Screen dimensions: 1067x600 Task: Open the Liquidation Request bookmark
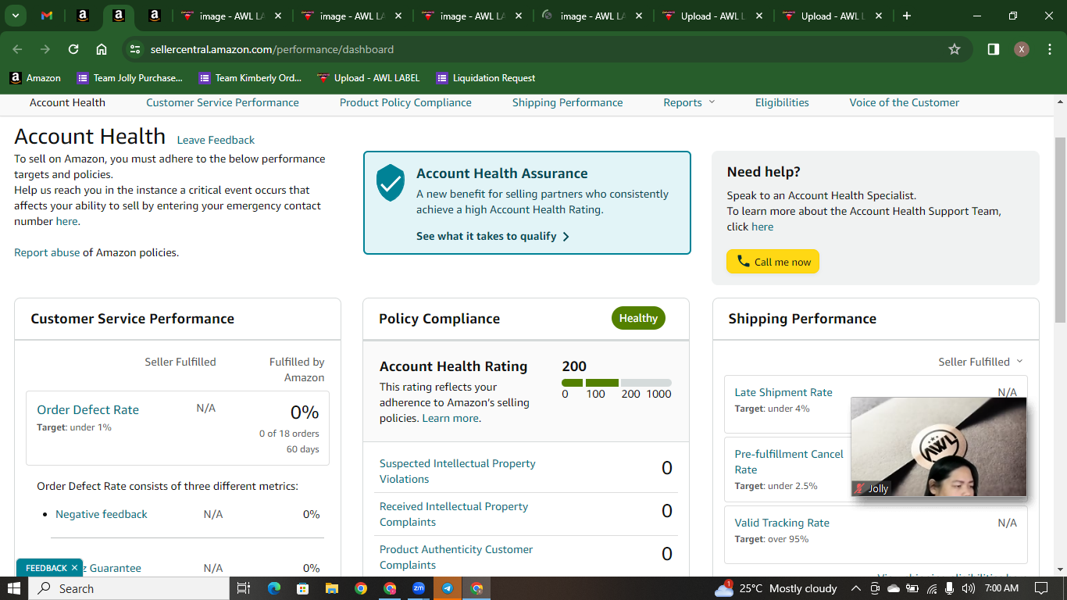pos(486,78)
